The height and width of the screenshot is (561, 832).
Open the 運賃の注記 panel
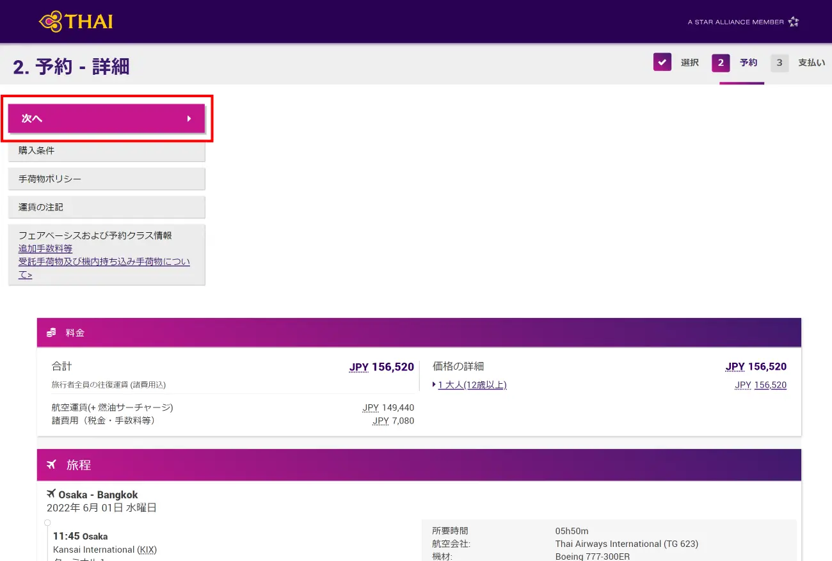click(x=106, y=207)
